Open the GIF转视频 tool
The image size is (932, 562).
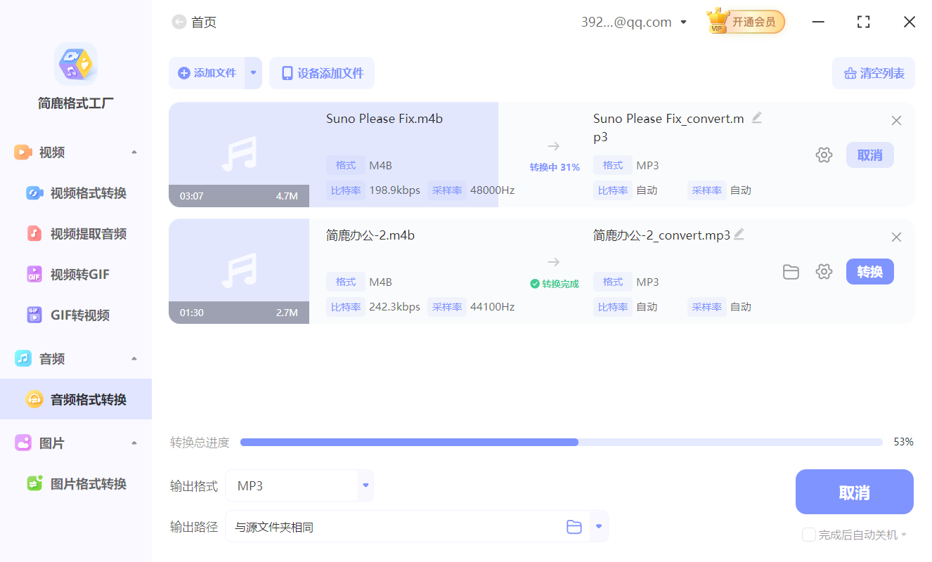pos(74,315)
